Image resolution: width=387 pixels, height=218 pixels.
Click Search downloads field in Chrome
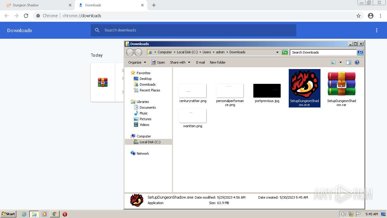pos(193,30)
